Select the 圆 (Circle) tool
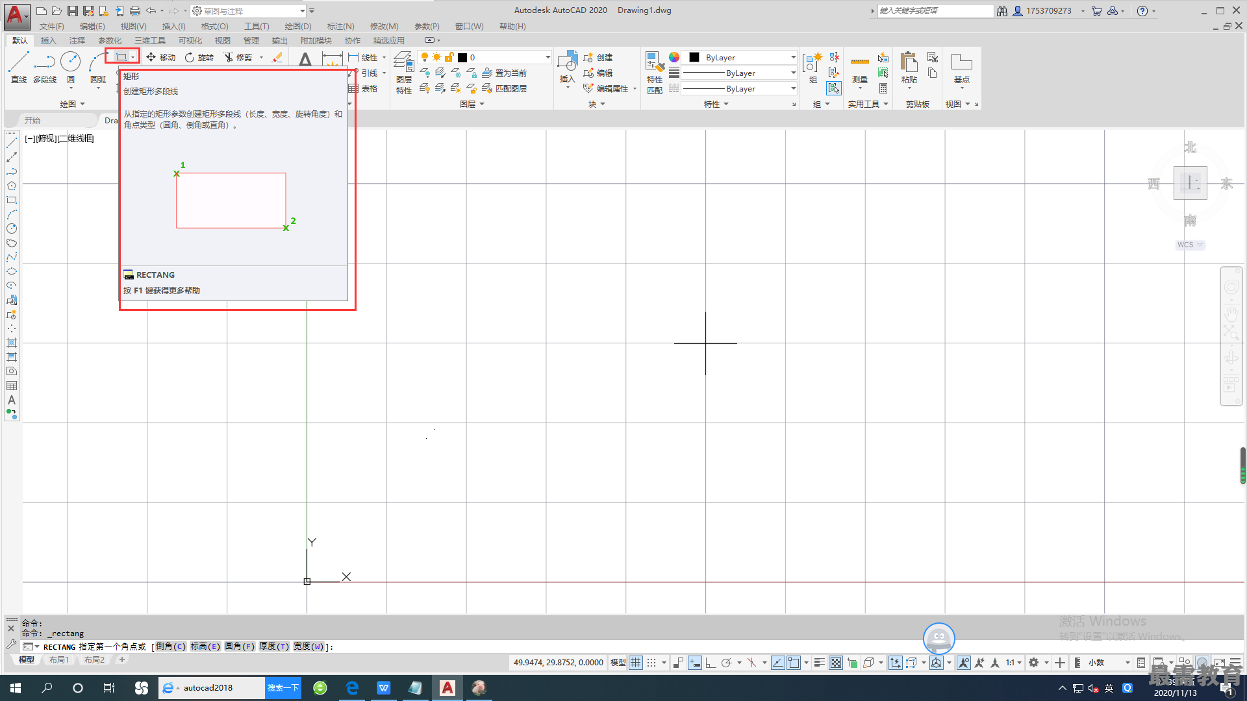The height and width of the screenshot is (701, 1247). pyautogui.click(x=70, y=68)
